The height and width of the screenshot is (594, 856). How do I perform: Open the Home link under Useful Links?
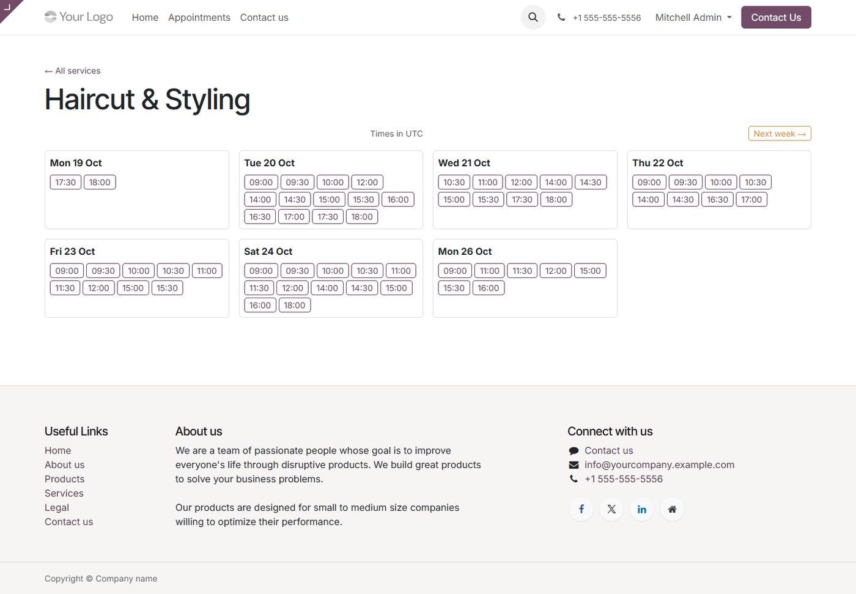pyautogui.click(x=58, y=450)
